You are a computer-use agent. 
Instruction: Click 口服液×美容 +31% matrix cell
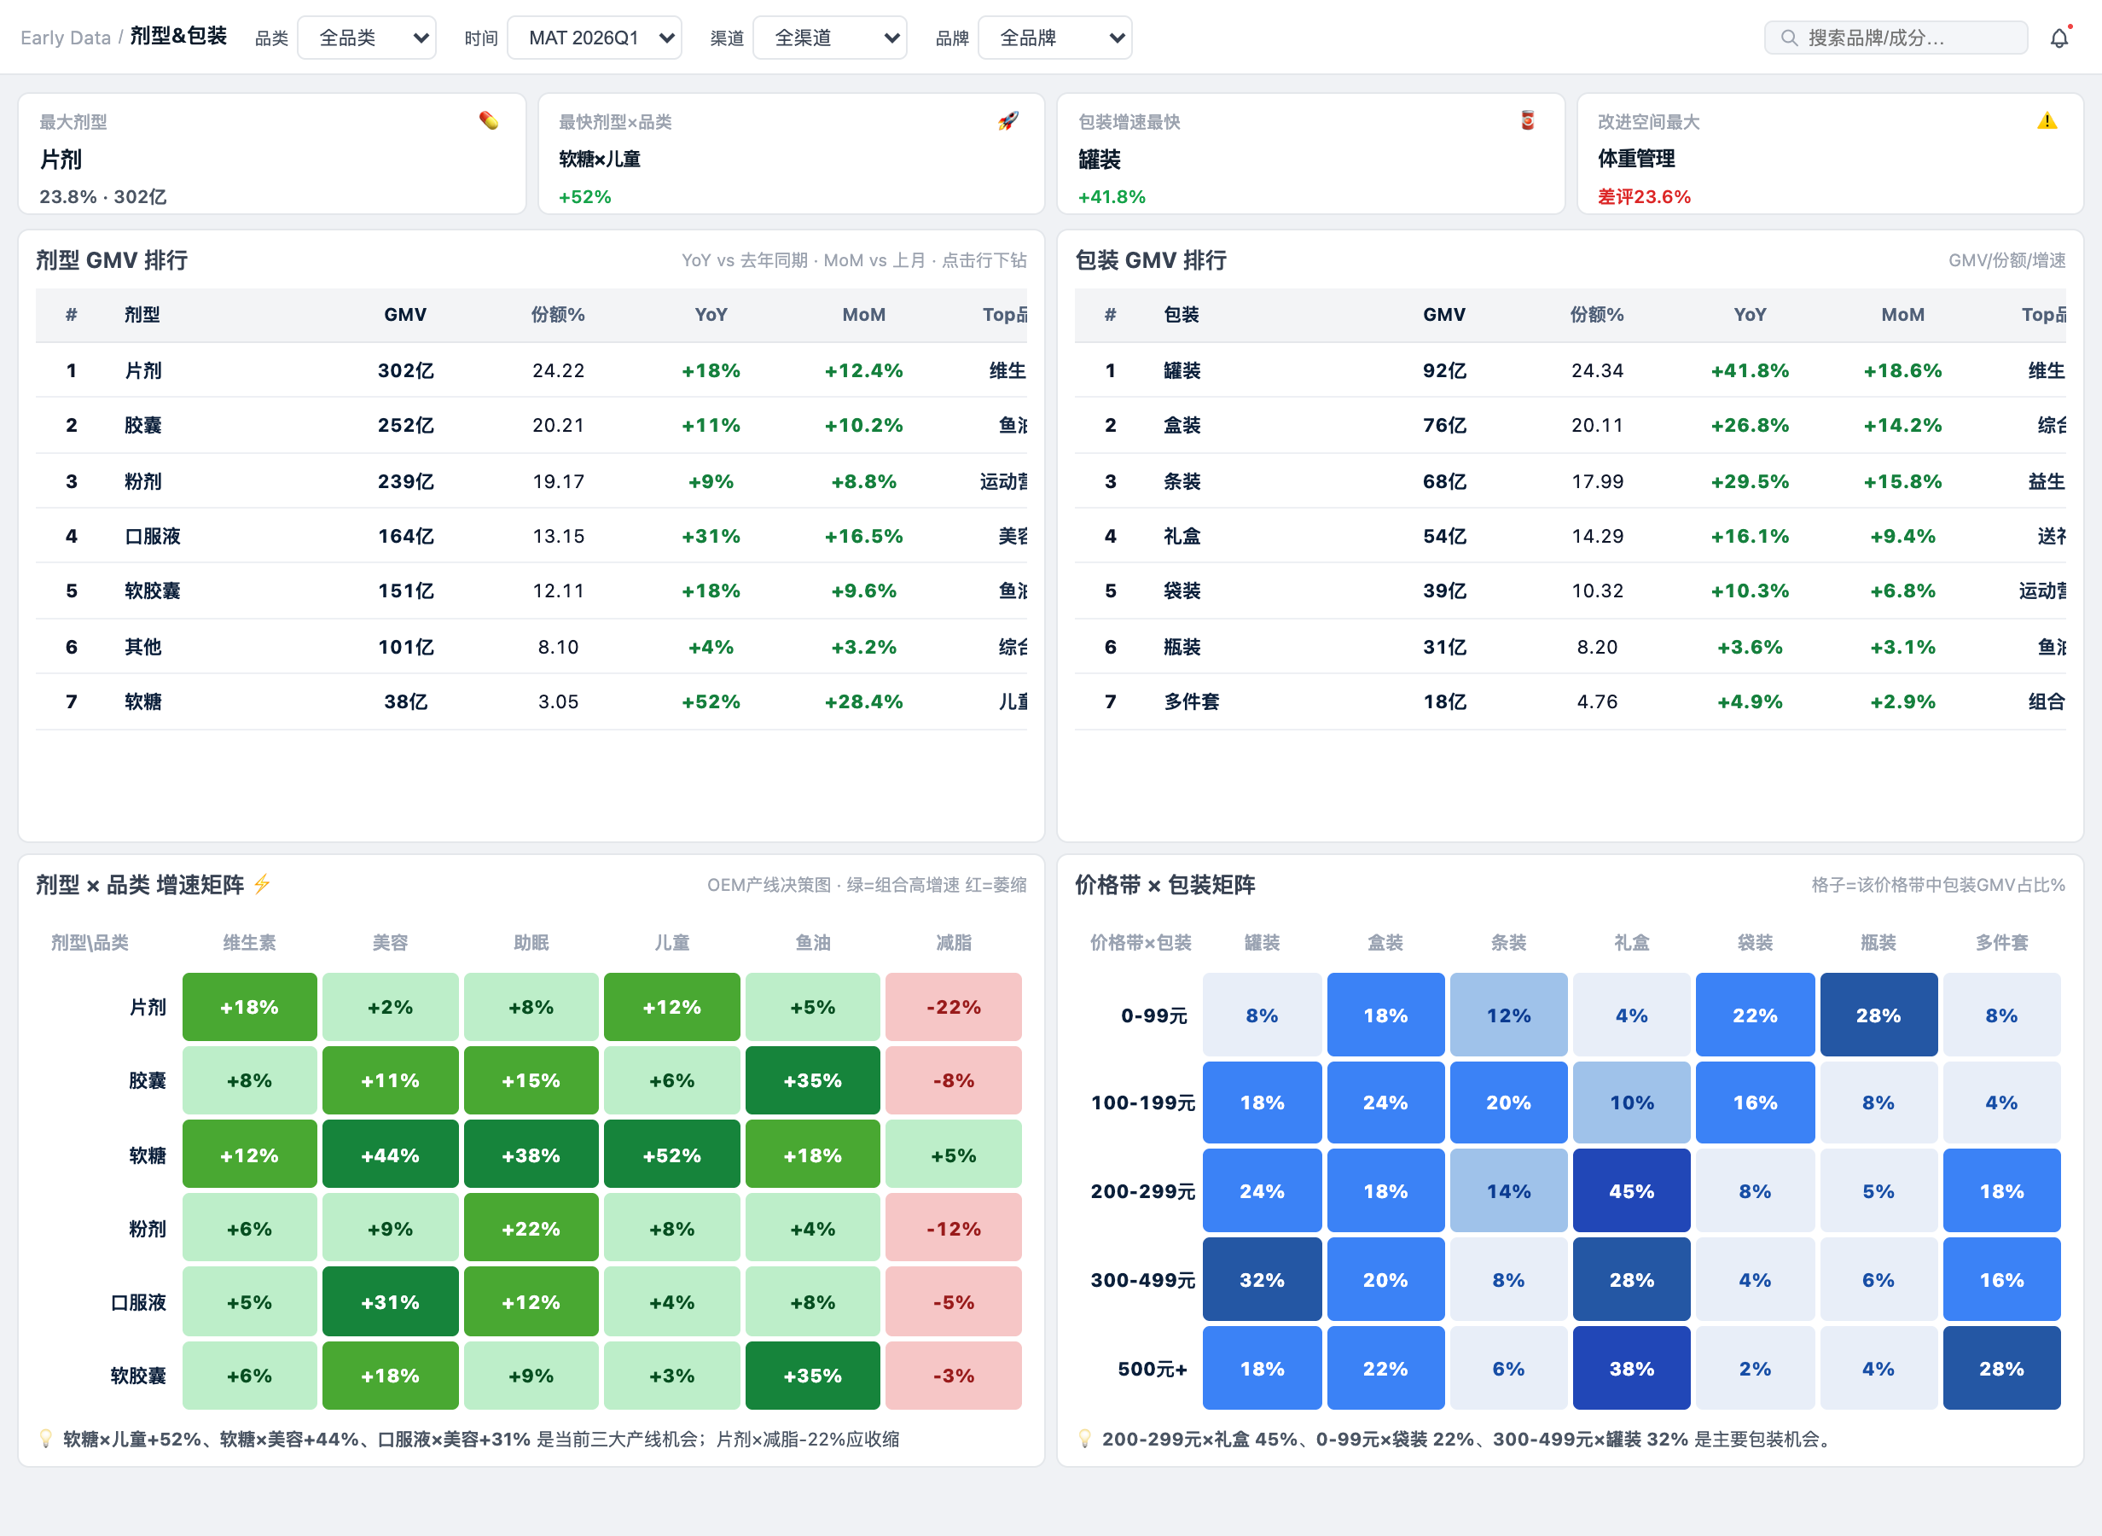[391, 1301]
